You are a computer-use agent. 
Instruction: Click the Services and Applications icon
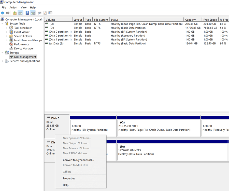point(7,61)
